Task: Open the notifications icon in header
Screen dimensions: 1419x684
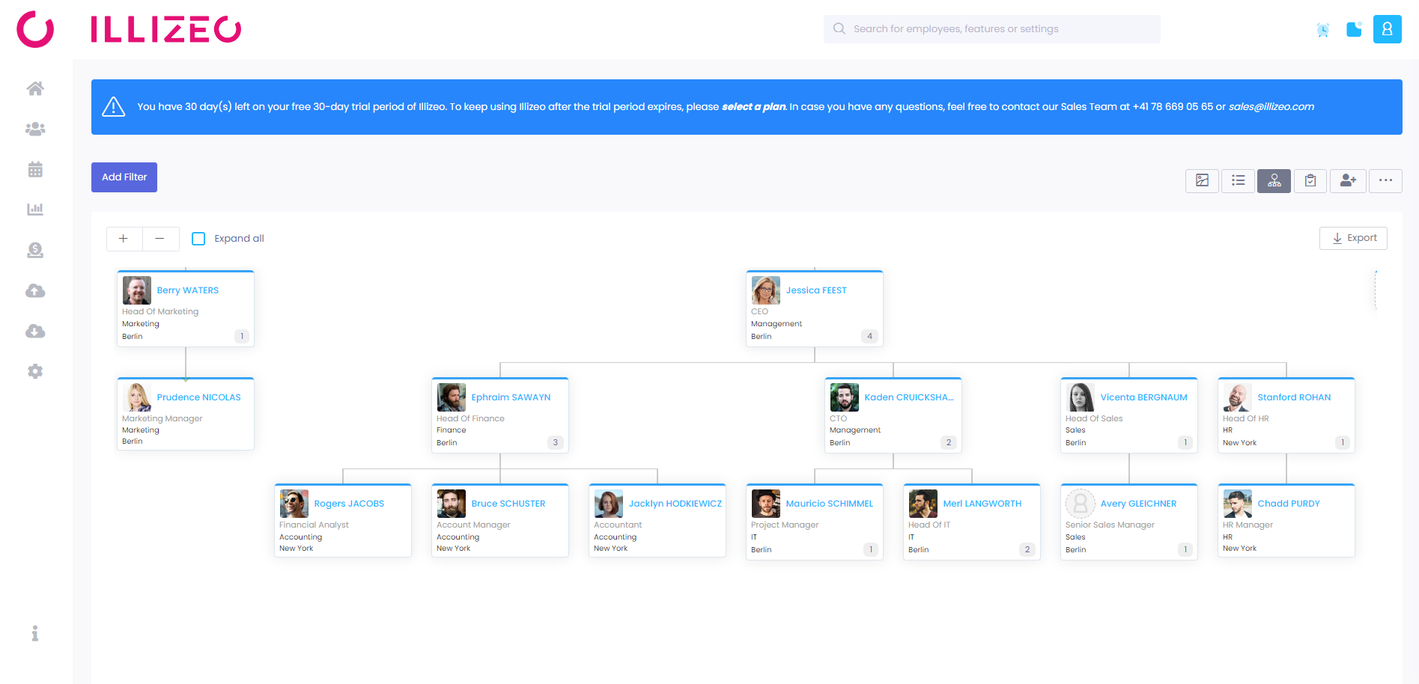Action: [x=1354, y=29]
